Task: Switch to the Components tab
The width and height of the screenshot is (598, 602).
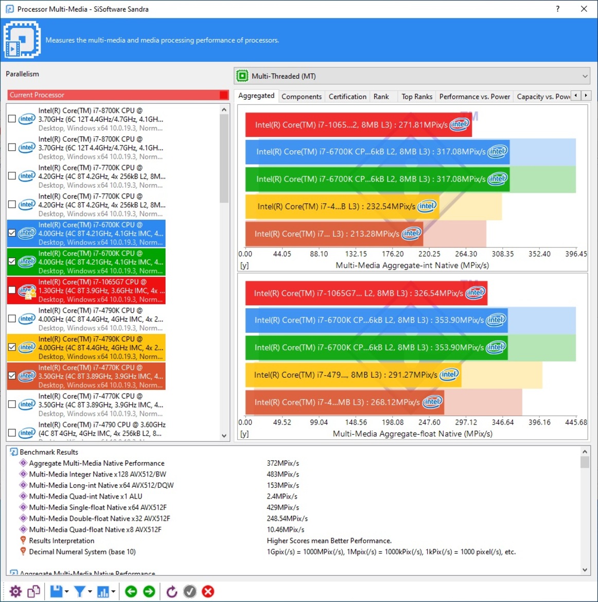Action: pyautogui.click(x=302, y=96)
